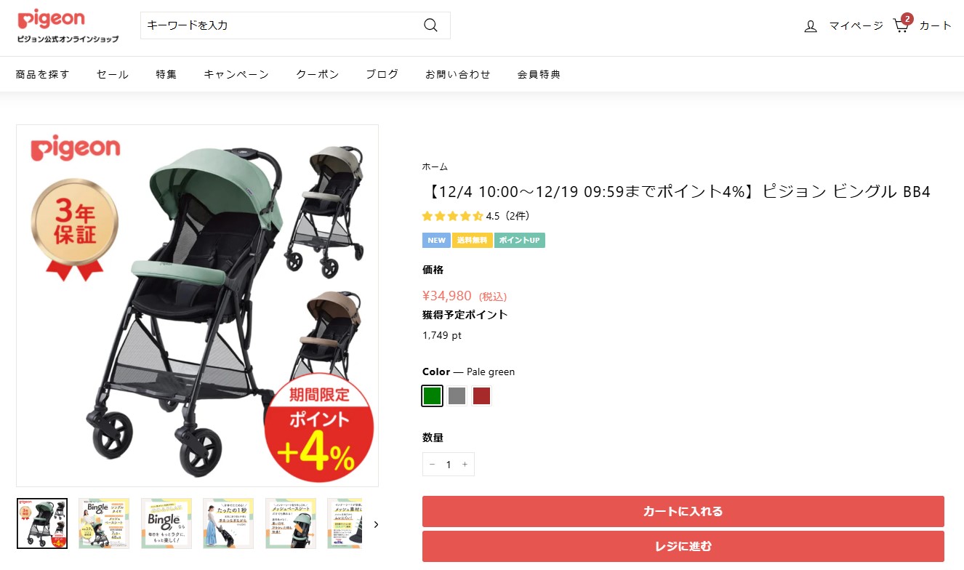The height and width of the screenshot is (570, 964).
Task: Click the Pigeon logo in header
Action: [x=68, y=26]
